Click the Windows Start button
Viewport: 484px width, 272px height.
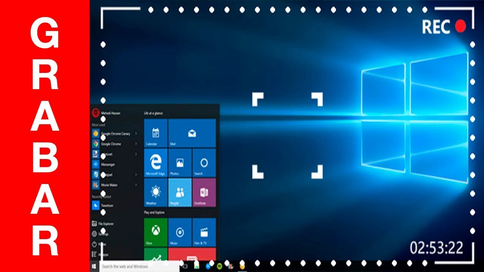click(x=94, y=266)
